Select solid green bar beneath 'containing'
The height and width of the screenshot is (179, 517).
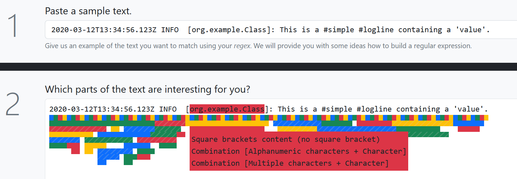pos(418,129)
